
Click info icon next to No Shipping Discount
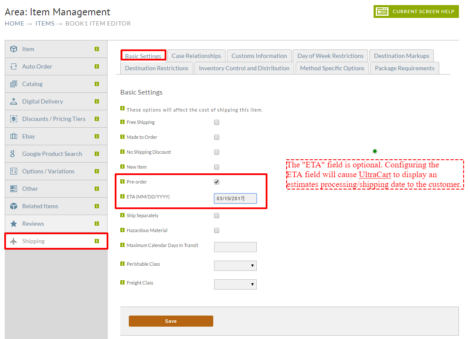pos(122,152)
